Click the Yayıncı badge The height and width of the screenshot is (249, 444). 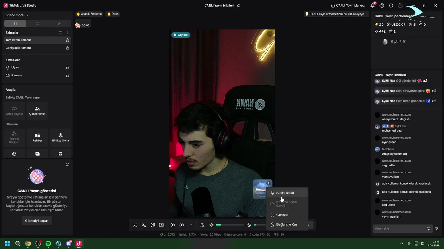(x=181, y=35)
